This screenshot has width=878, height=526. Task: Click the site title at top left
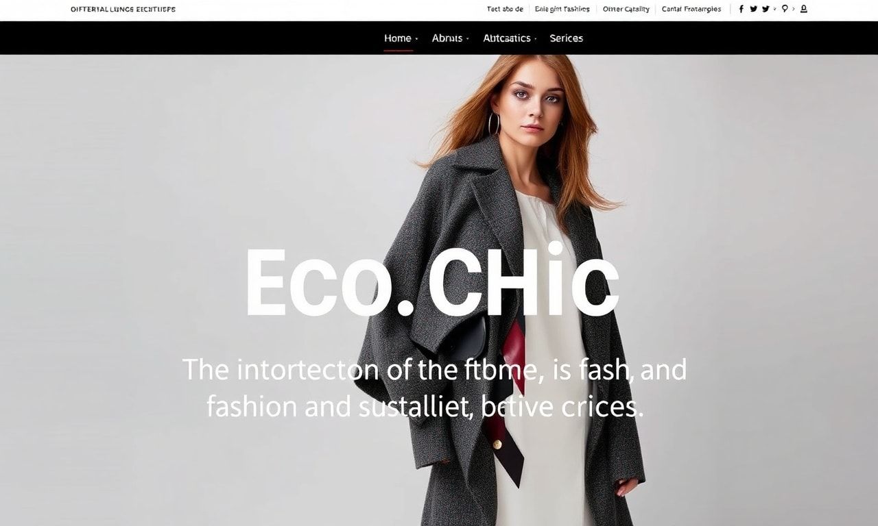(123, 9)
